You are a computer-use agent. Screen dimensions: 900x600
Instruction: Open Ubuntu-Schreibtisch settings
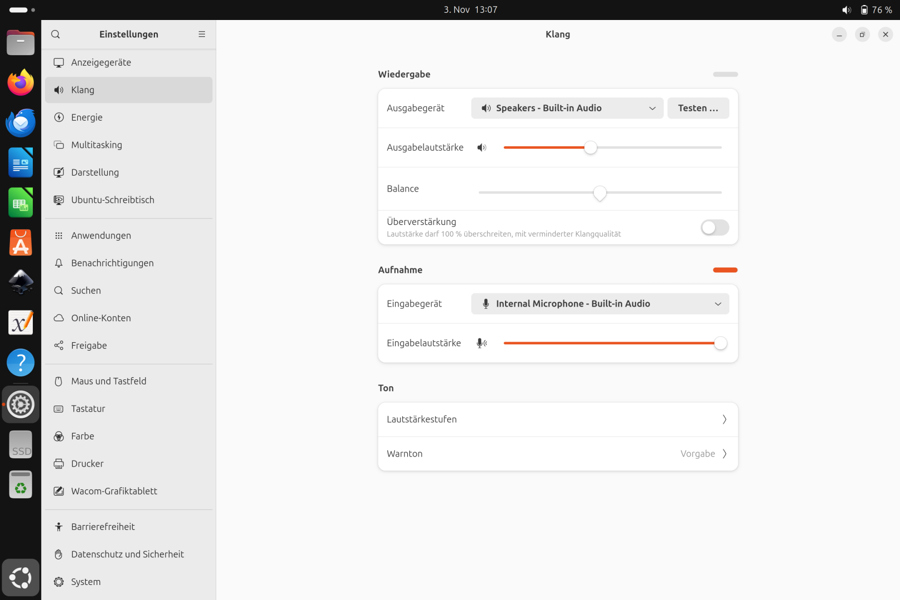point(129,200)
